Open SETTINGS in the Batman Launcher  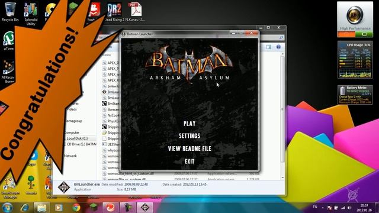pos(189,136)
